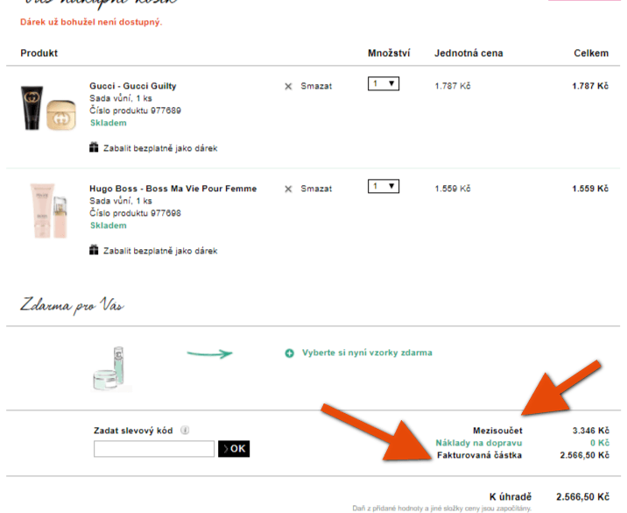Open Boss Ma Vie product thumbnail

49,210
